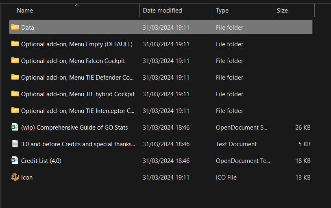The height and width of the screenshot is (208, 331).
Task: Click the spreadsheet icon for GO Stats guide
Action: tap(15, 127)
